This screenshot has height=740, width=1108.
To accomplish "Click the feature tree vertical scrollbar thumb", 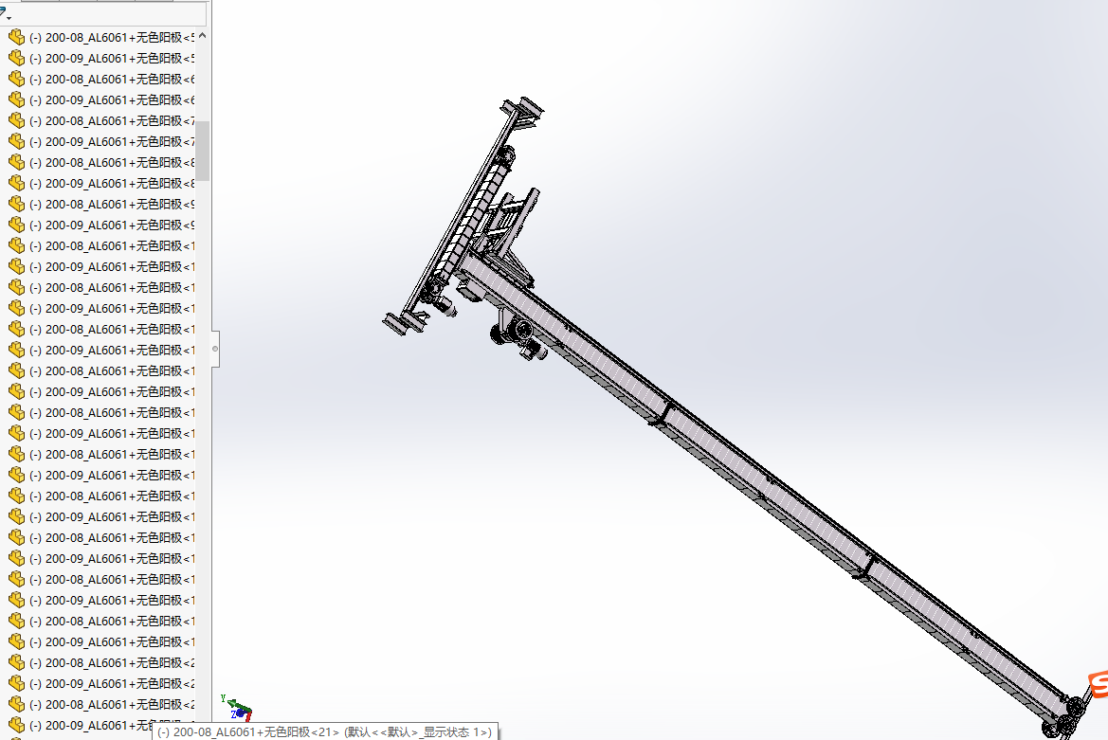I will [202, 151].
